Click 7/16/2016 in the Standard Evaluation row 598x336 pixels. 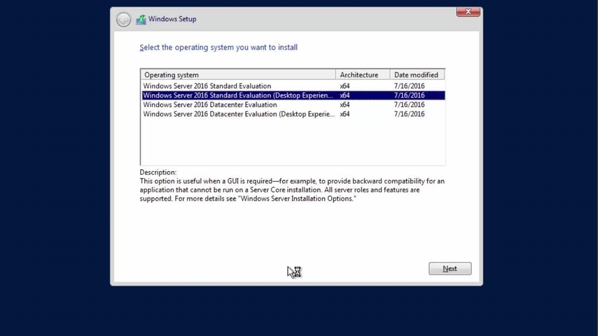[409, 86]
